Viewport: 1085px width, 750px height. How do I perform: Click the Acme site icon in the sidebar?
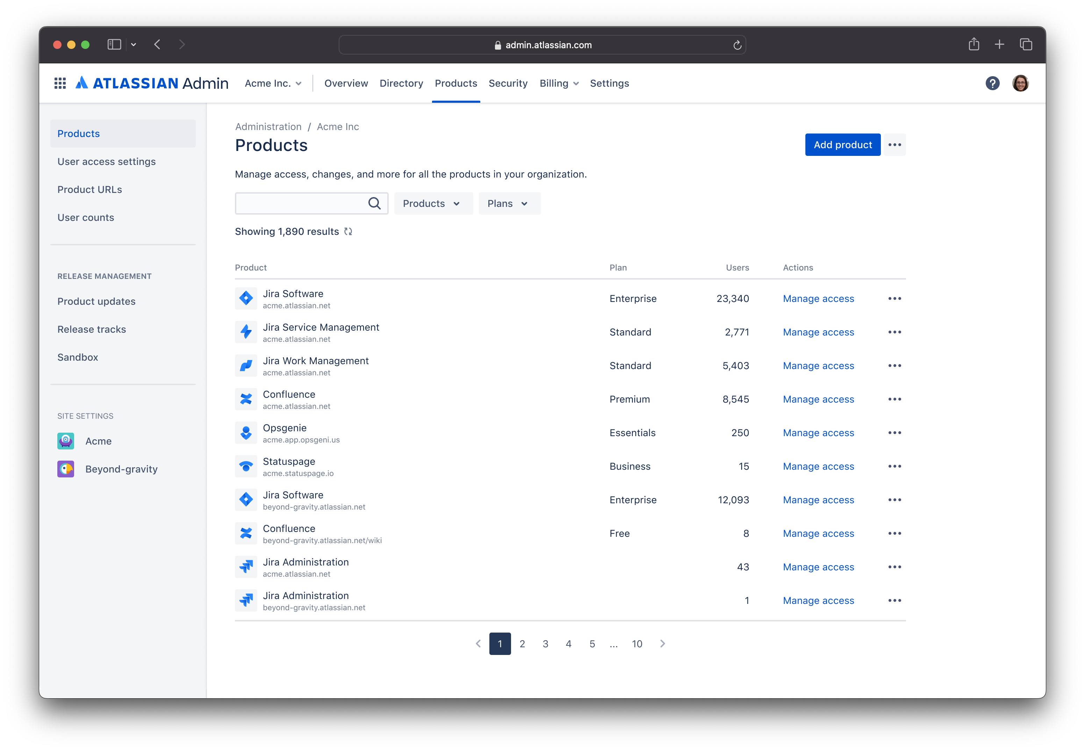(x=65, y=441)
